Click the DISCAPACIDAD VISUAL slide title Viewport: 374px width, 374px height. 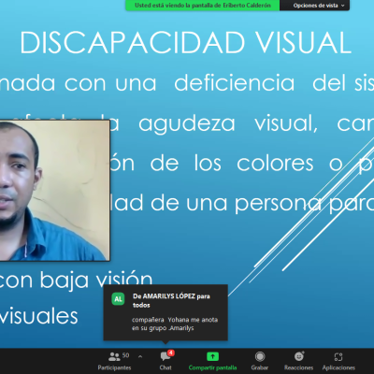tap(186, 43)
